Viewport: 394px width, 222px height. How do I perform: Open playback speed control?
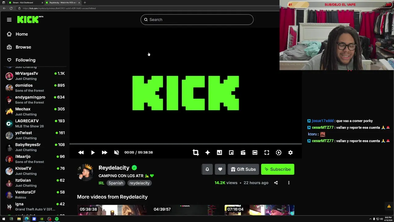(x=279, y=152)
